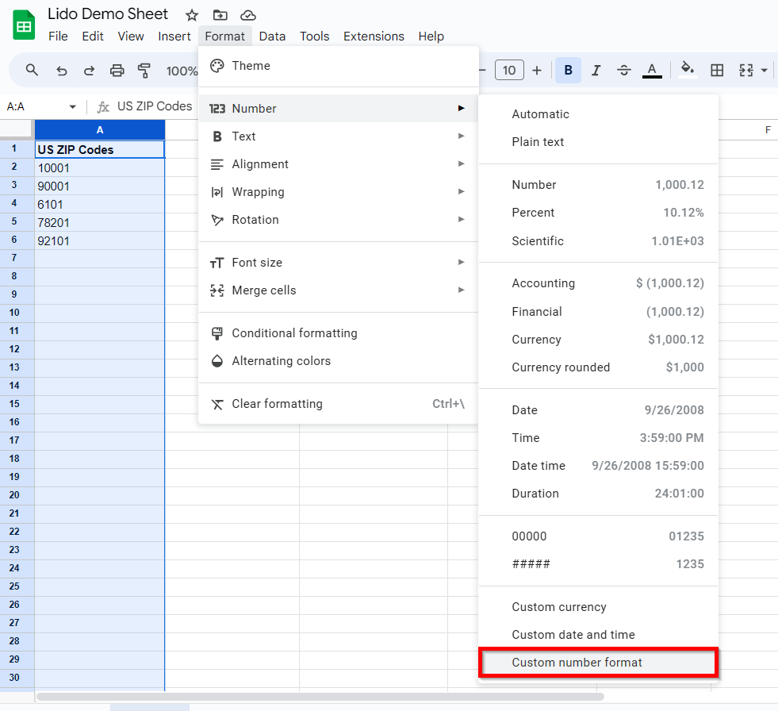The height and width of the screenshot is (711, 778).
Task: Open the Data menu
Action: (x=272, y=37)
